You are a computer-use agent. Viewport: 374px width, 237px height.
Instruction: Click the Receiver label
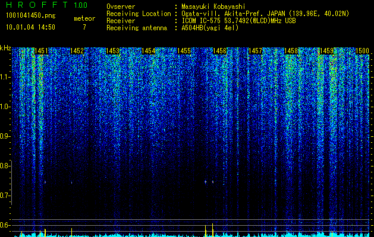point(121,21)
